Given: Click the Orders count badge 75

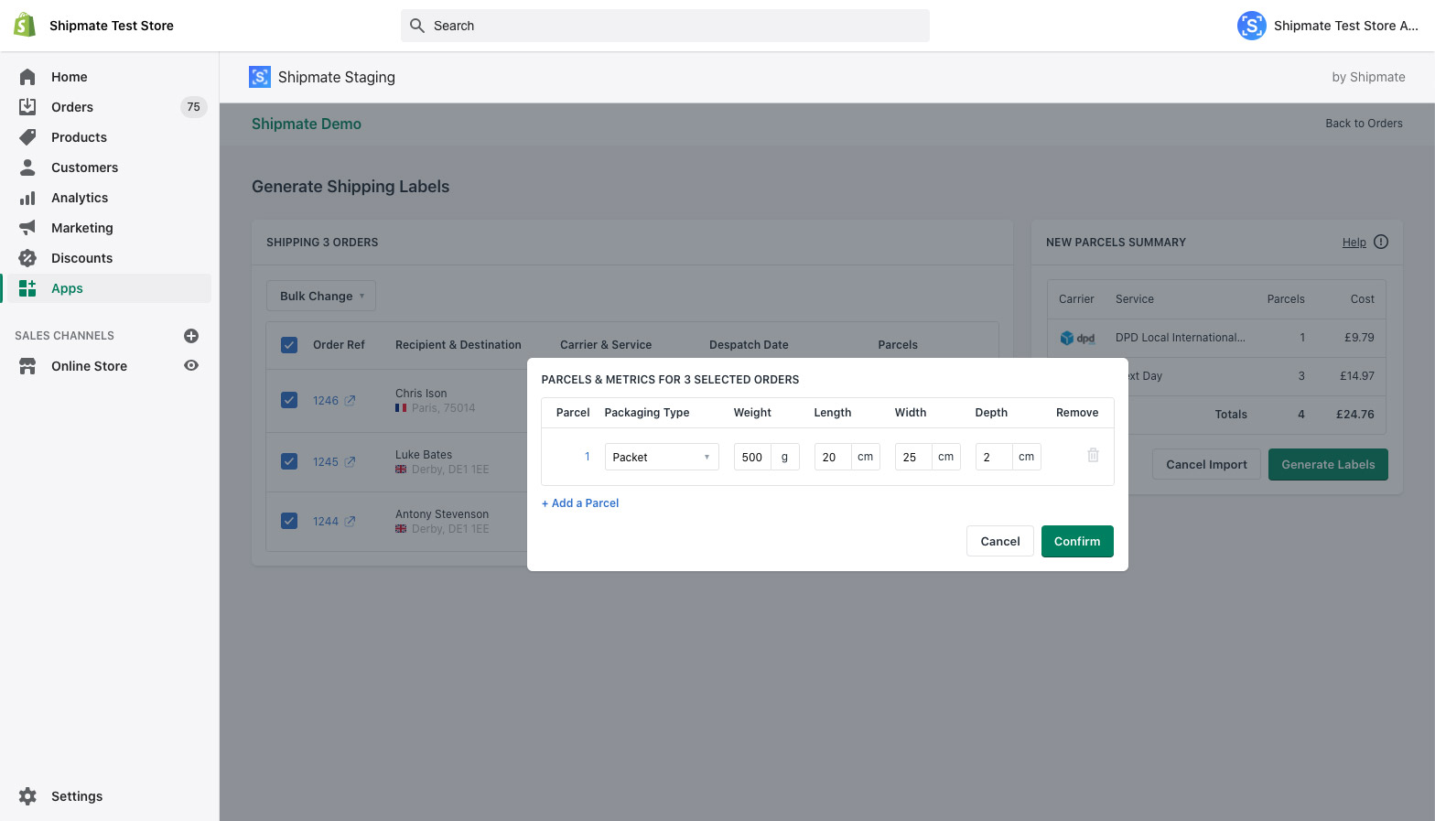Looking at the screenshot, I should 193,107.
